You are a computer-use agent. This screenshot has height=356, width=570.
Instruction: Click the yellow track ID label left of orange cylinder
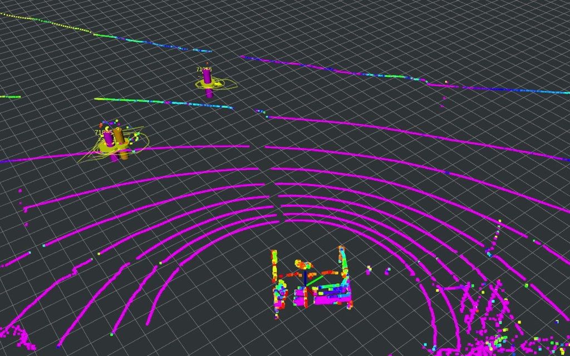[103, 132]
